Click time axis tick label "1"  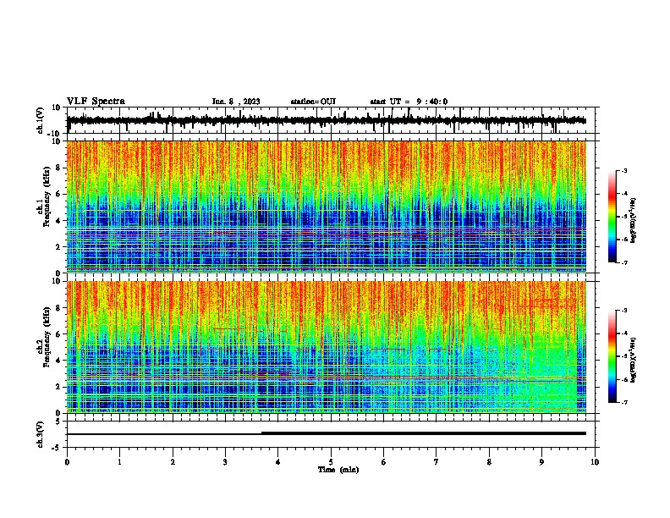pos(119,462)
